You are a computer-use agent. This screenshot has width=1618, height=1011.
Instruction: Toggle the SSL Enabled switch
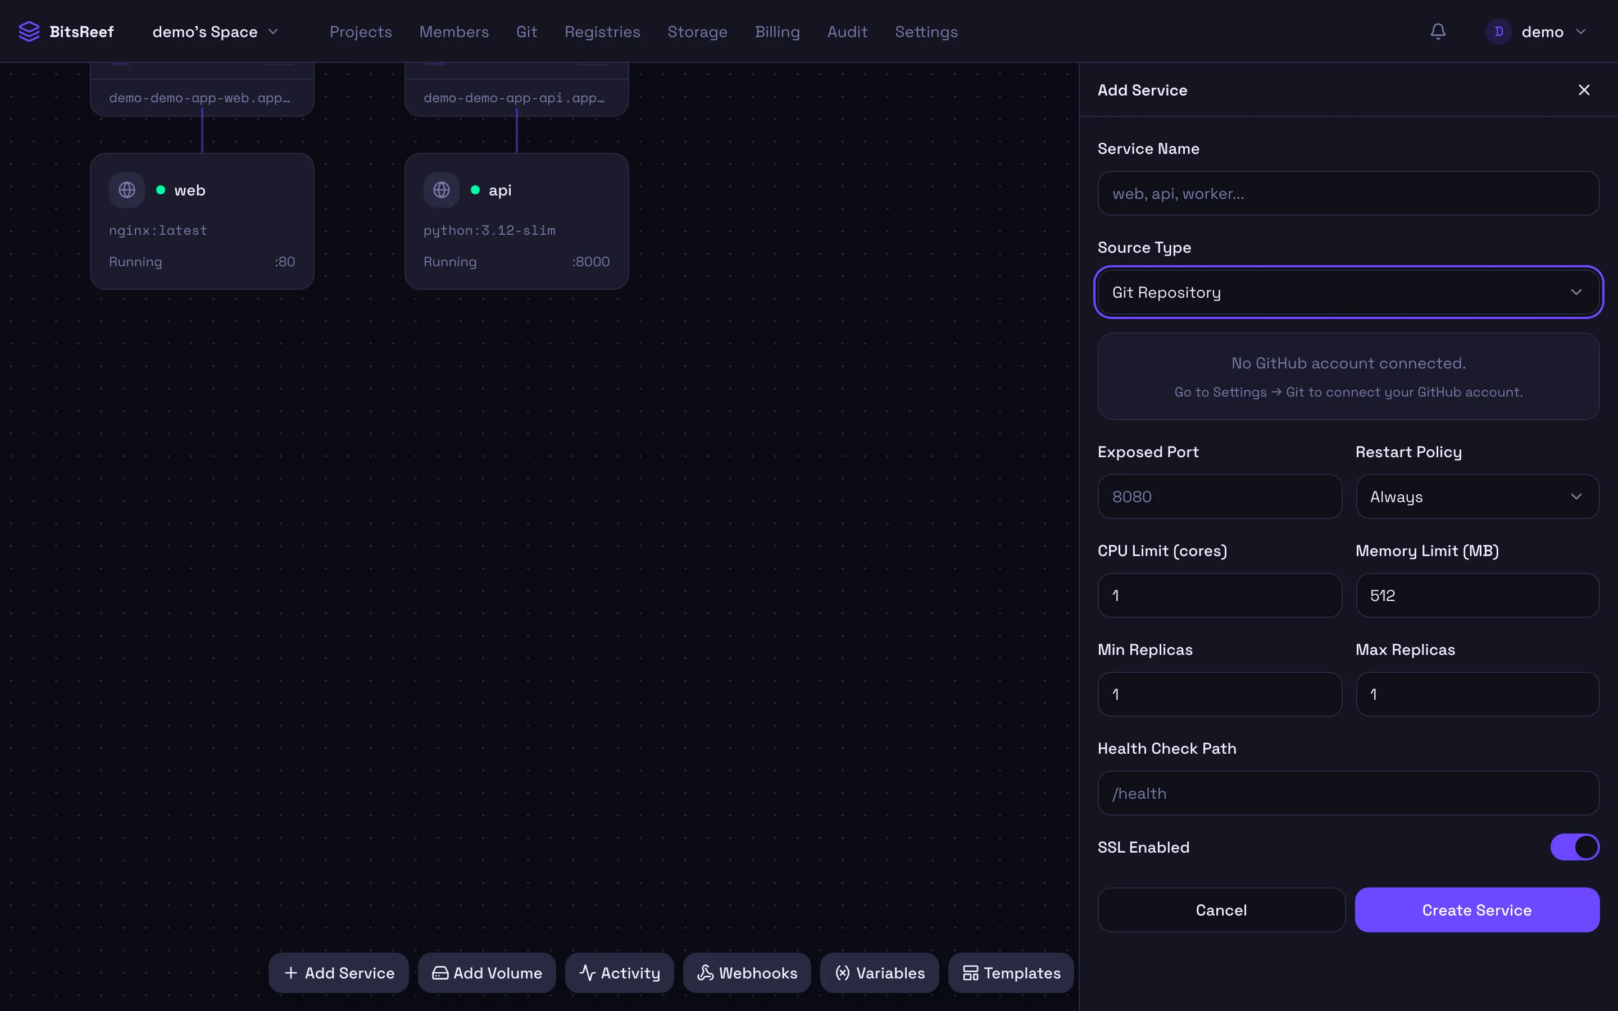click(x=1575, y=847)
